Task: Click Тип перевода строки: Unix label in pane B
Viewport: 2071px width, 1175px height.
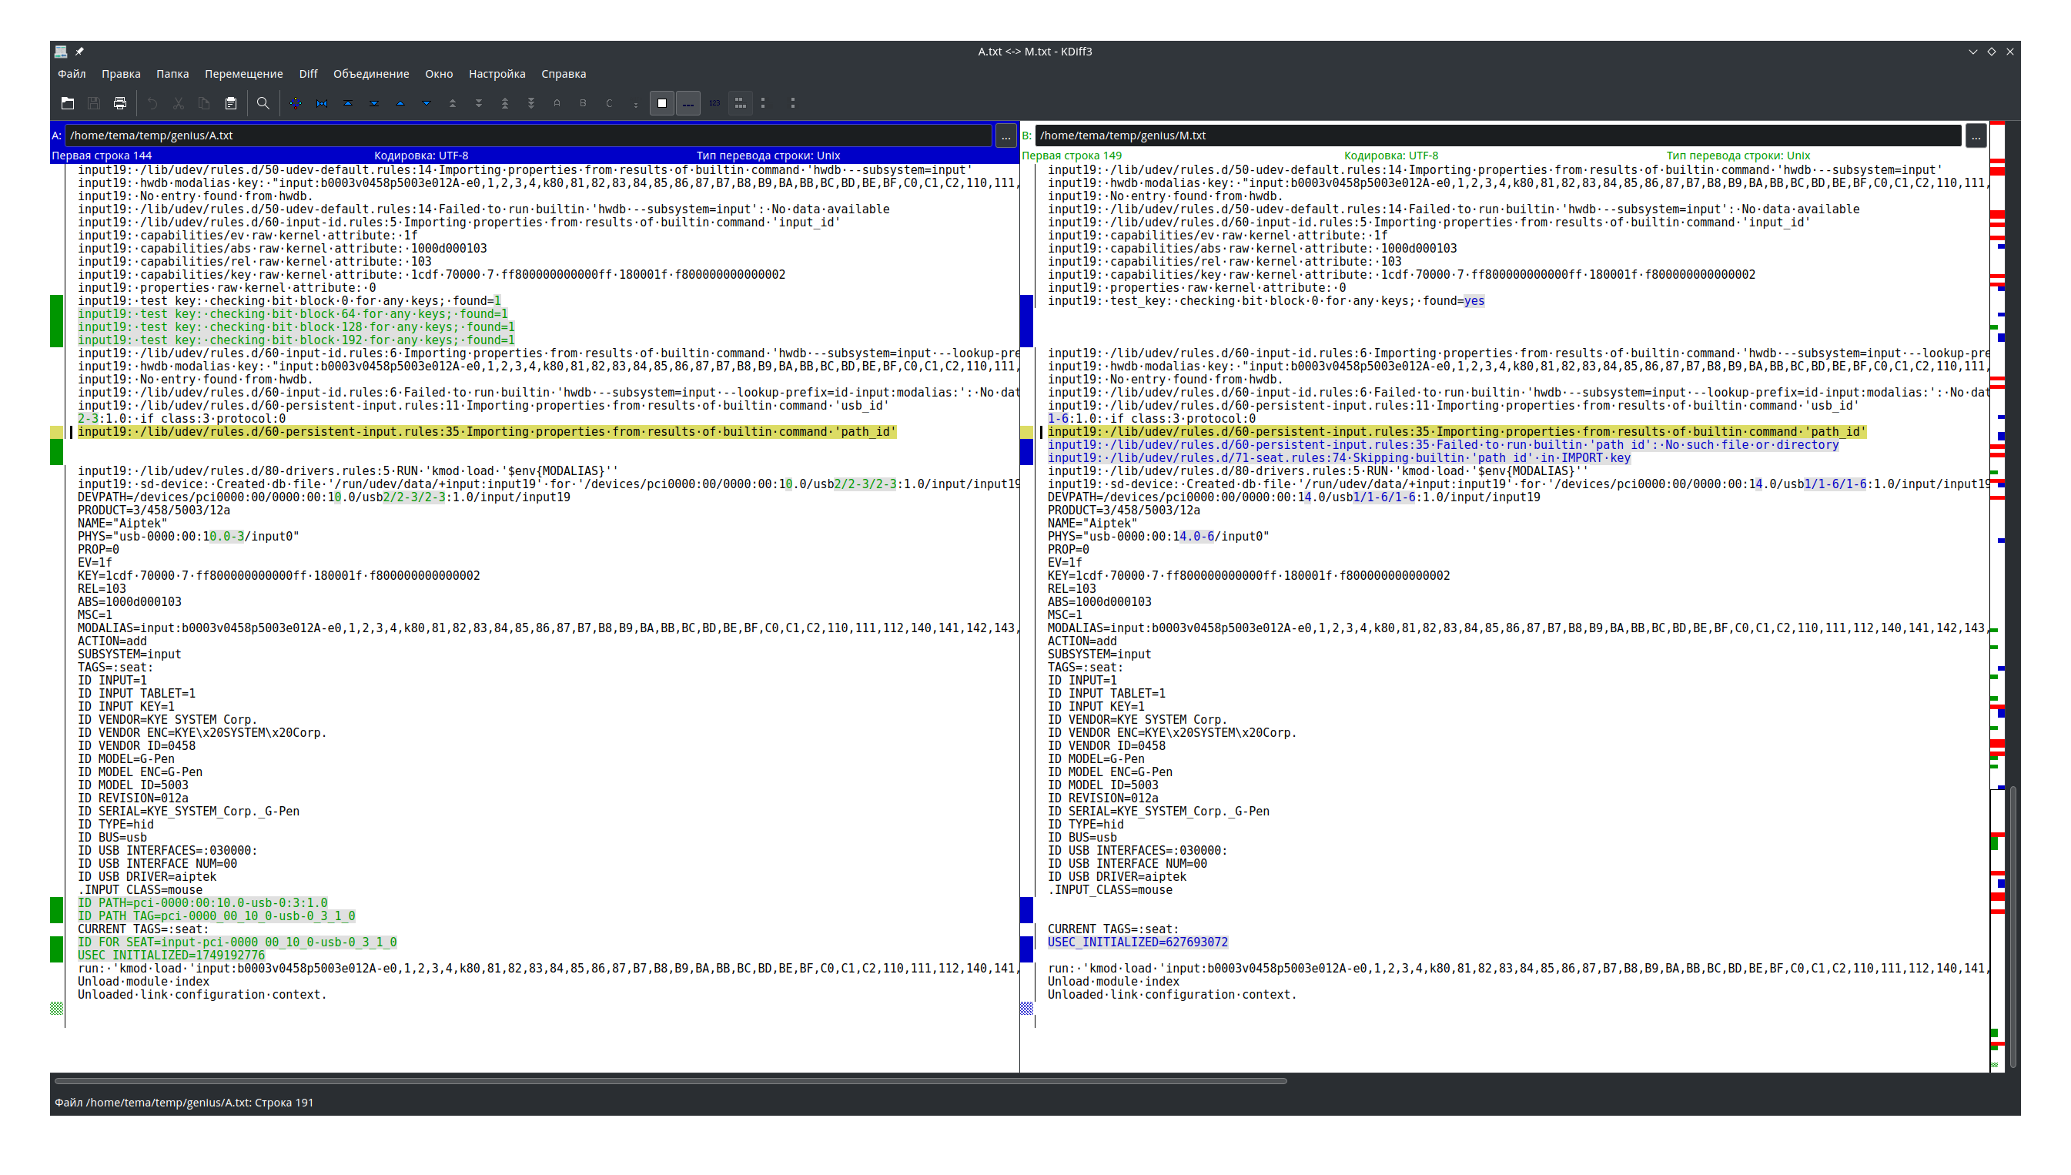Action: coord(1738,156)
